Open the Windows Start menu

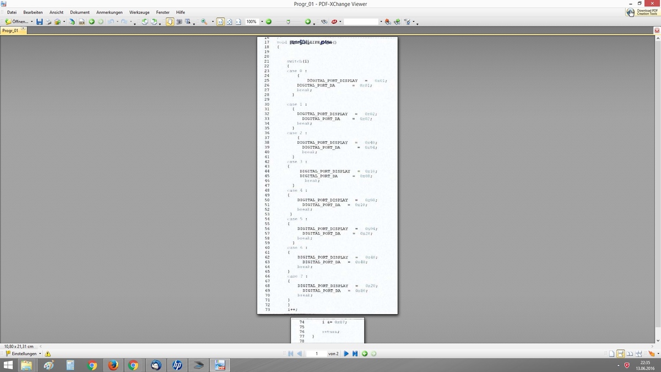click(x=8, y=365)
